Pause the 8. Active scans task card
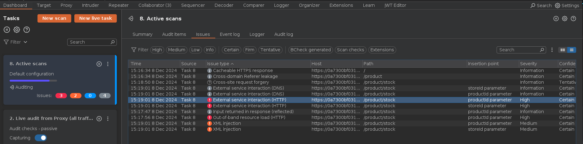The width and height of the screenshot is (583, 144). point(99,64)
